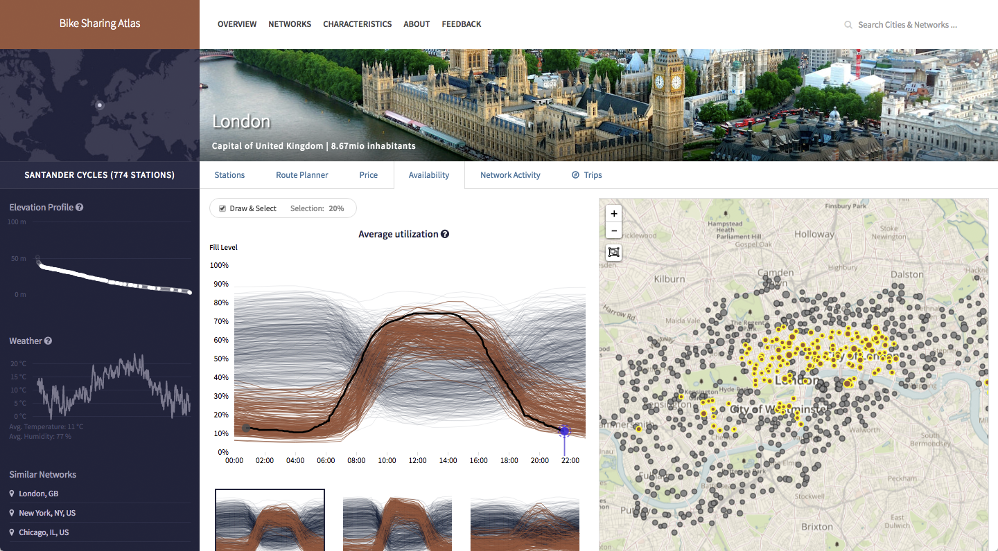Open the Networks navigation item
This screenshot has width=998, height=551.
pos(290,24)
